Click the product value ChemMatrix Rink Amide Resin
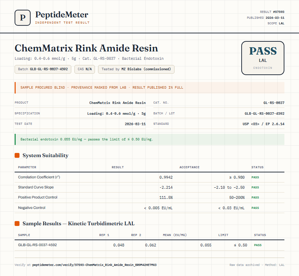 pyautogui.click(x=118, y=103)
